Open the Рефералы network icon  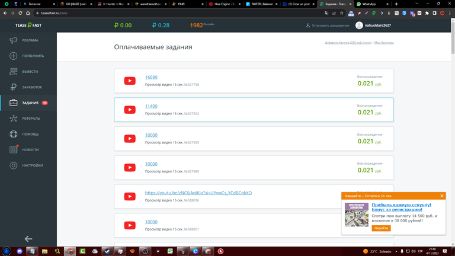pyautogui.click(x=14, y=119)
